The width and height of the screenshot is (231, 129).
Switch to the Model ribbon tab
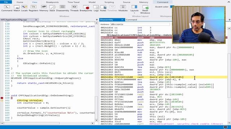coord(92,2)
